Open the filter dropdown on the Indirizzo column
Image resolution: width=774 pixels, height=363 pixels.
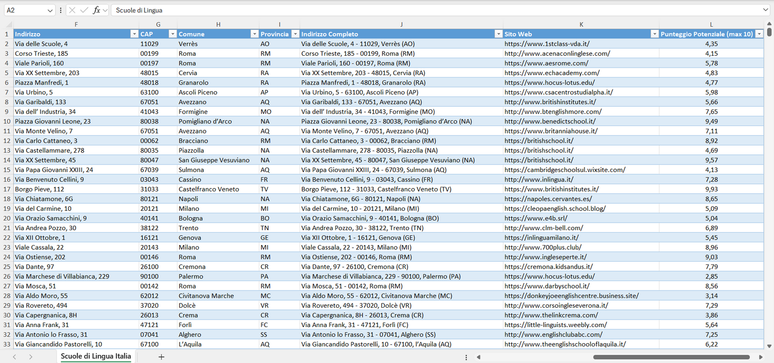pos(134,33)
